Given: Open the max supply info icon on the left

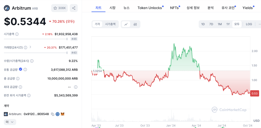Looking at the screenshot, I should click(20, 87).
